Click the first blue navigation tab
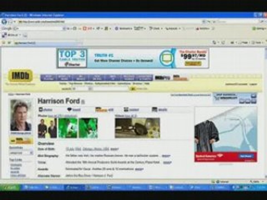 coord(48,78)
